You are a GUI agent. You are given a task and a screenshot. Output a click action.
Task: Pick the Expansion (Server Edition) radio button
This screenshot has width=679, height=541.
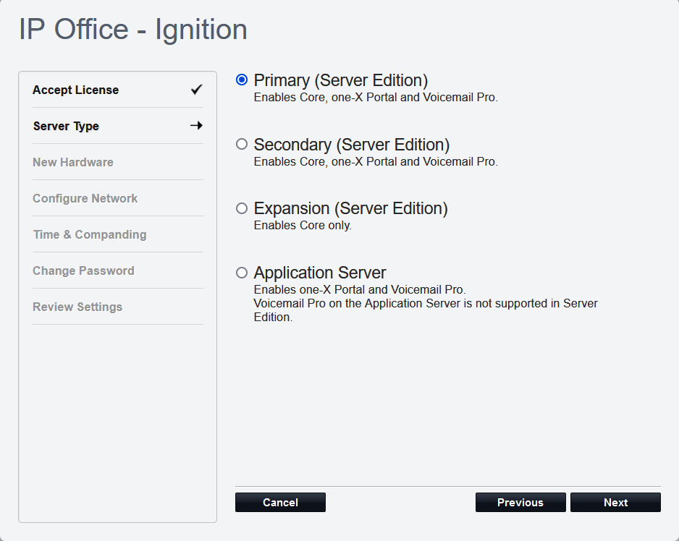point(242,208)
